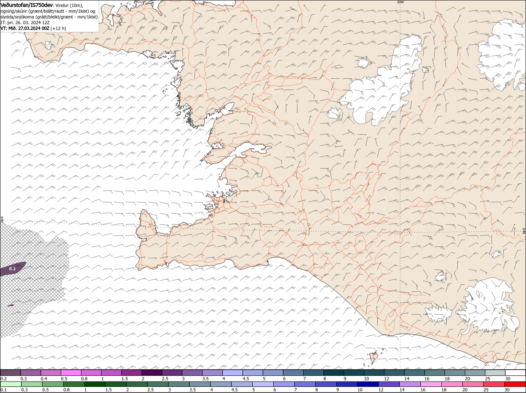Screen dimensions: 526x393
Task: Click the '4.5' label under the upper legend row
Action: click(x=246, y=379)
